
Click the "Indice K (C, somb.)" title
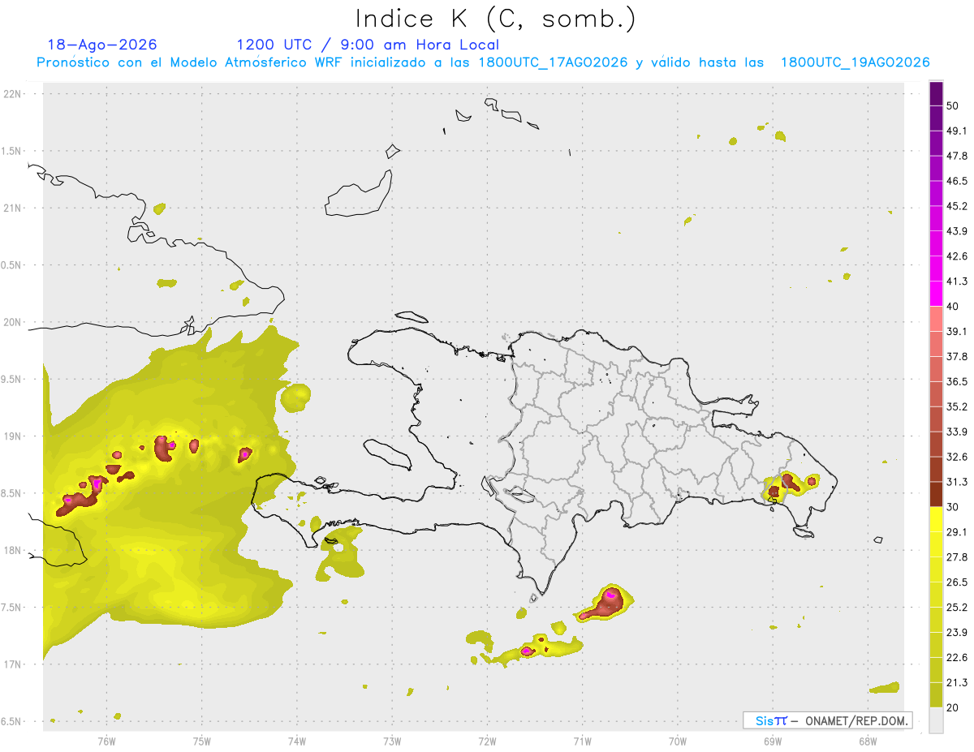(495, 18)
